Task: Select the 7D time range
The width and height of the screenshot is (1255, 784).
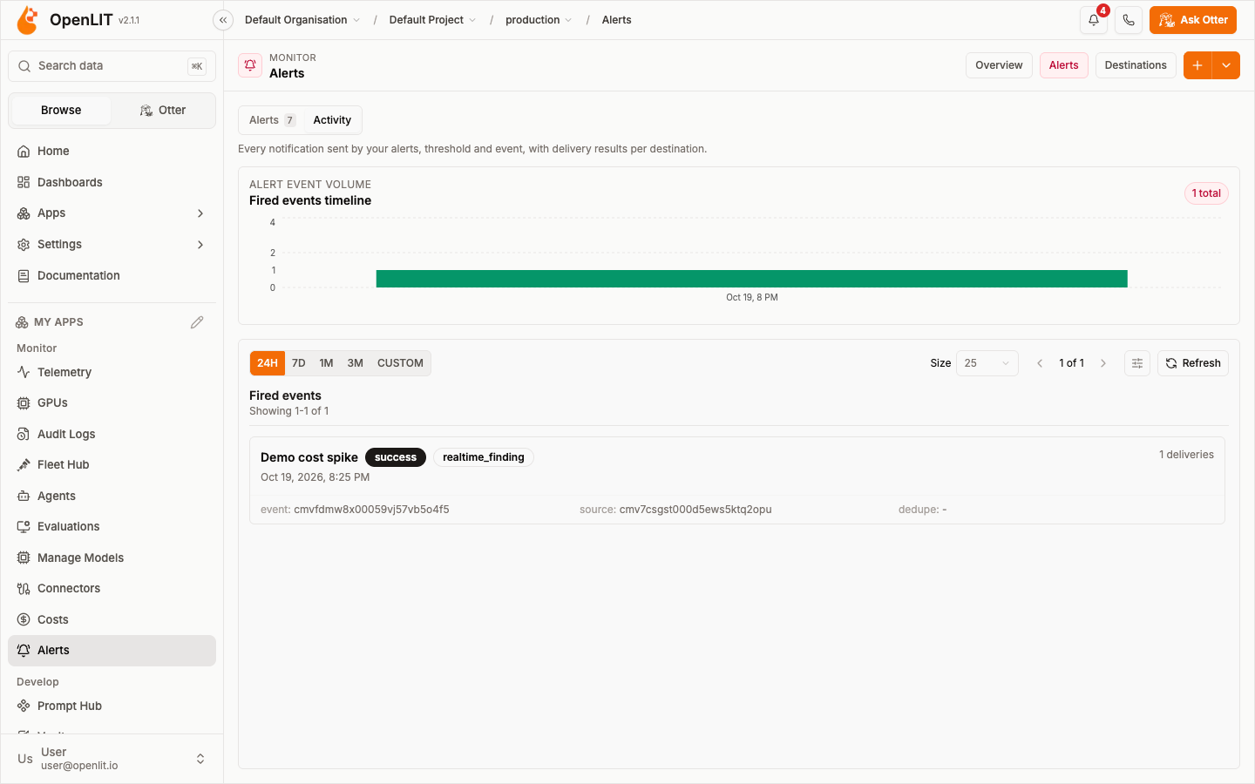Action: (299, 363)
